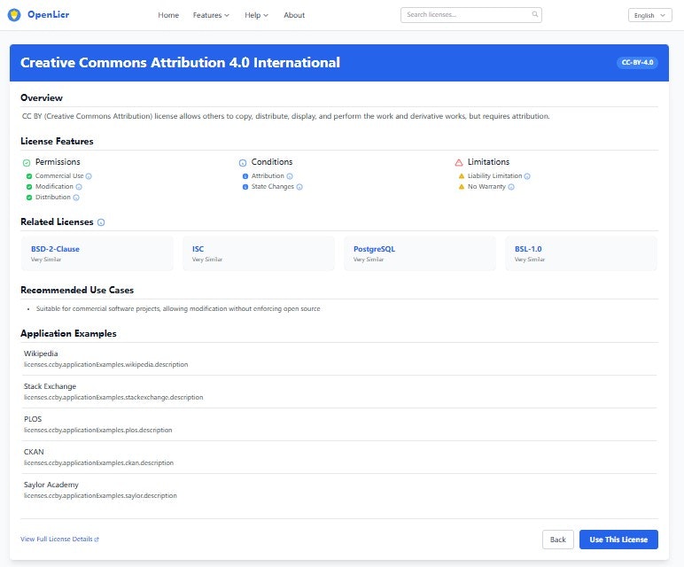The width and height of the screenshot is (684, 567).
Task: Show info for Modification permission
Action: [x=79, y=187]
